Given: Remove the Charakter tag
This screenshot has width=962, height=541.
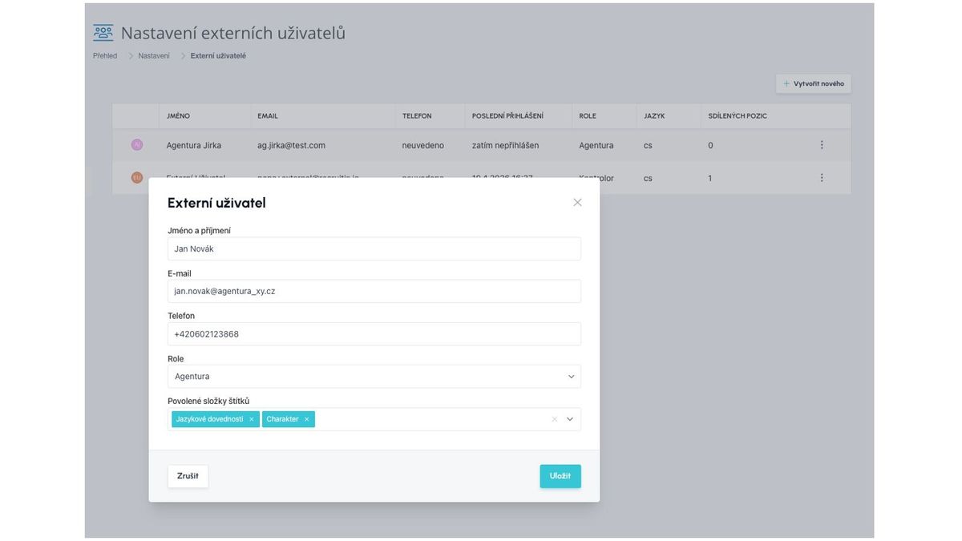Looking at the screenshot, I should (306, 419).
